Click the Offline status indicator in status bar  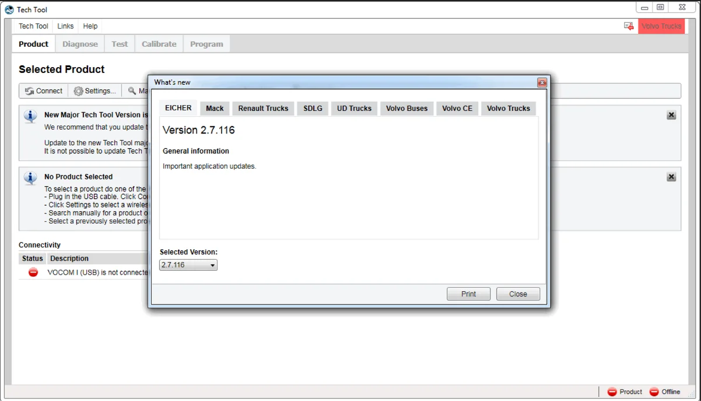[x=665, y=392]
